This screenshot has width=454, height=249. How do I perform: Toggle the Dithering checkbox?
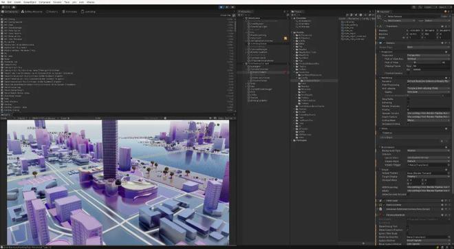[408, 102]
